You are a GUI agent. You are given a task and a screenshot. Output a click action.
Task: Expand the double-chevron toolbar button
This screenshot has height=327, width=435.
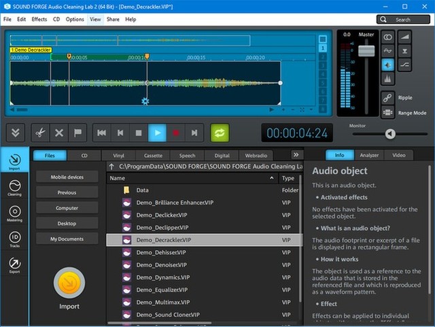coord(16,133)
